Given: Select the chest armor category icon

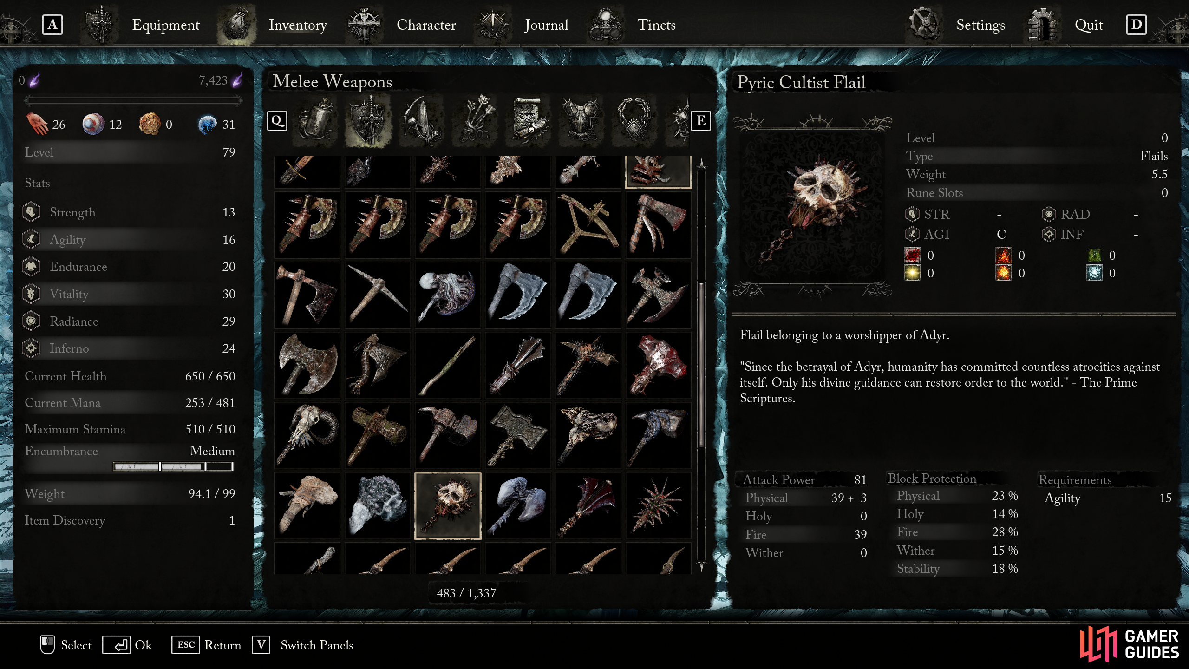Looking at the screenshot, I should coord(581,121).
